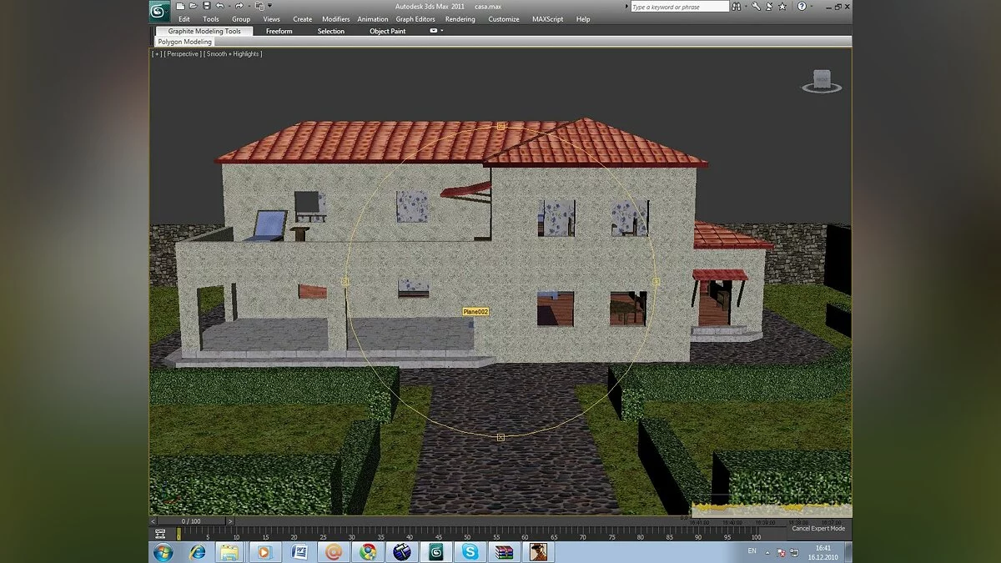Toggle the mini curve editor icon beside timeline
Screen dimensions: 1001x563
tap(159, 534)
